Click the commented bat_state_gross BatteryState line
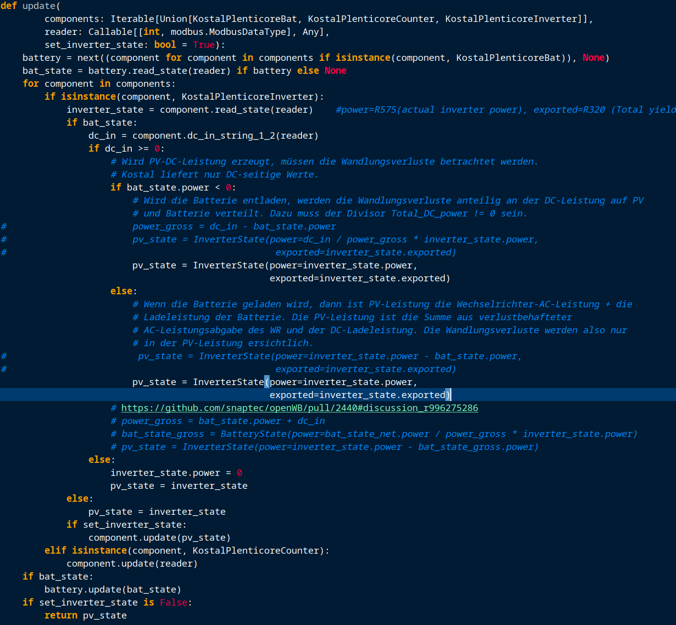The height and width of the screenshot is (625, 676). coord(373,433)
